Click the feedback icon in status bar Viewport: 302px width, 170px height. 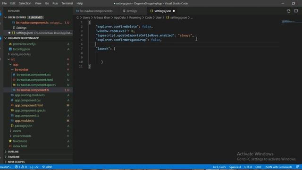tap(297, 167)
